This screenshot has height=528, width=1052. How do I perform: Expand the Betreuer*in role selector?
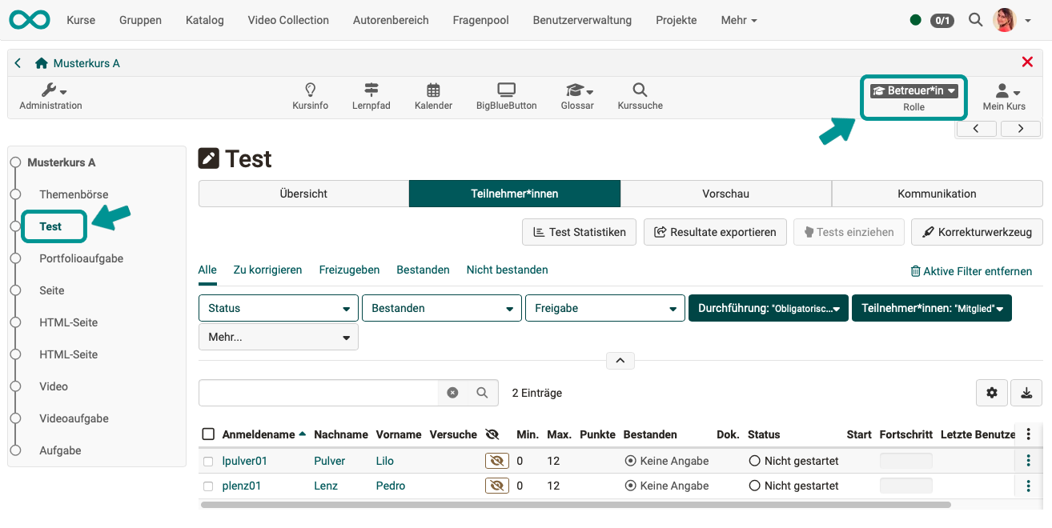click(913, 90)
